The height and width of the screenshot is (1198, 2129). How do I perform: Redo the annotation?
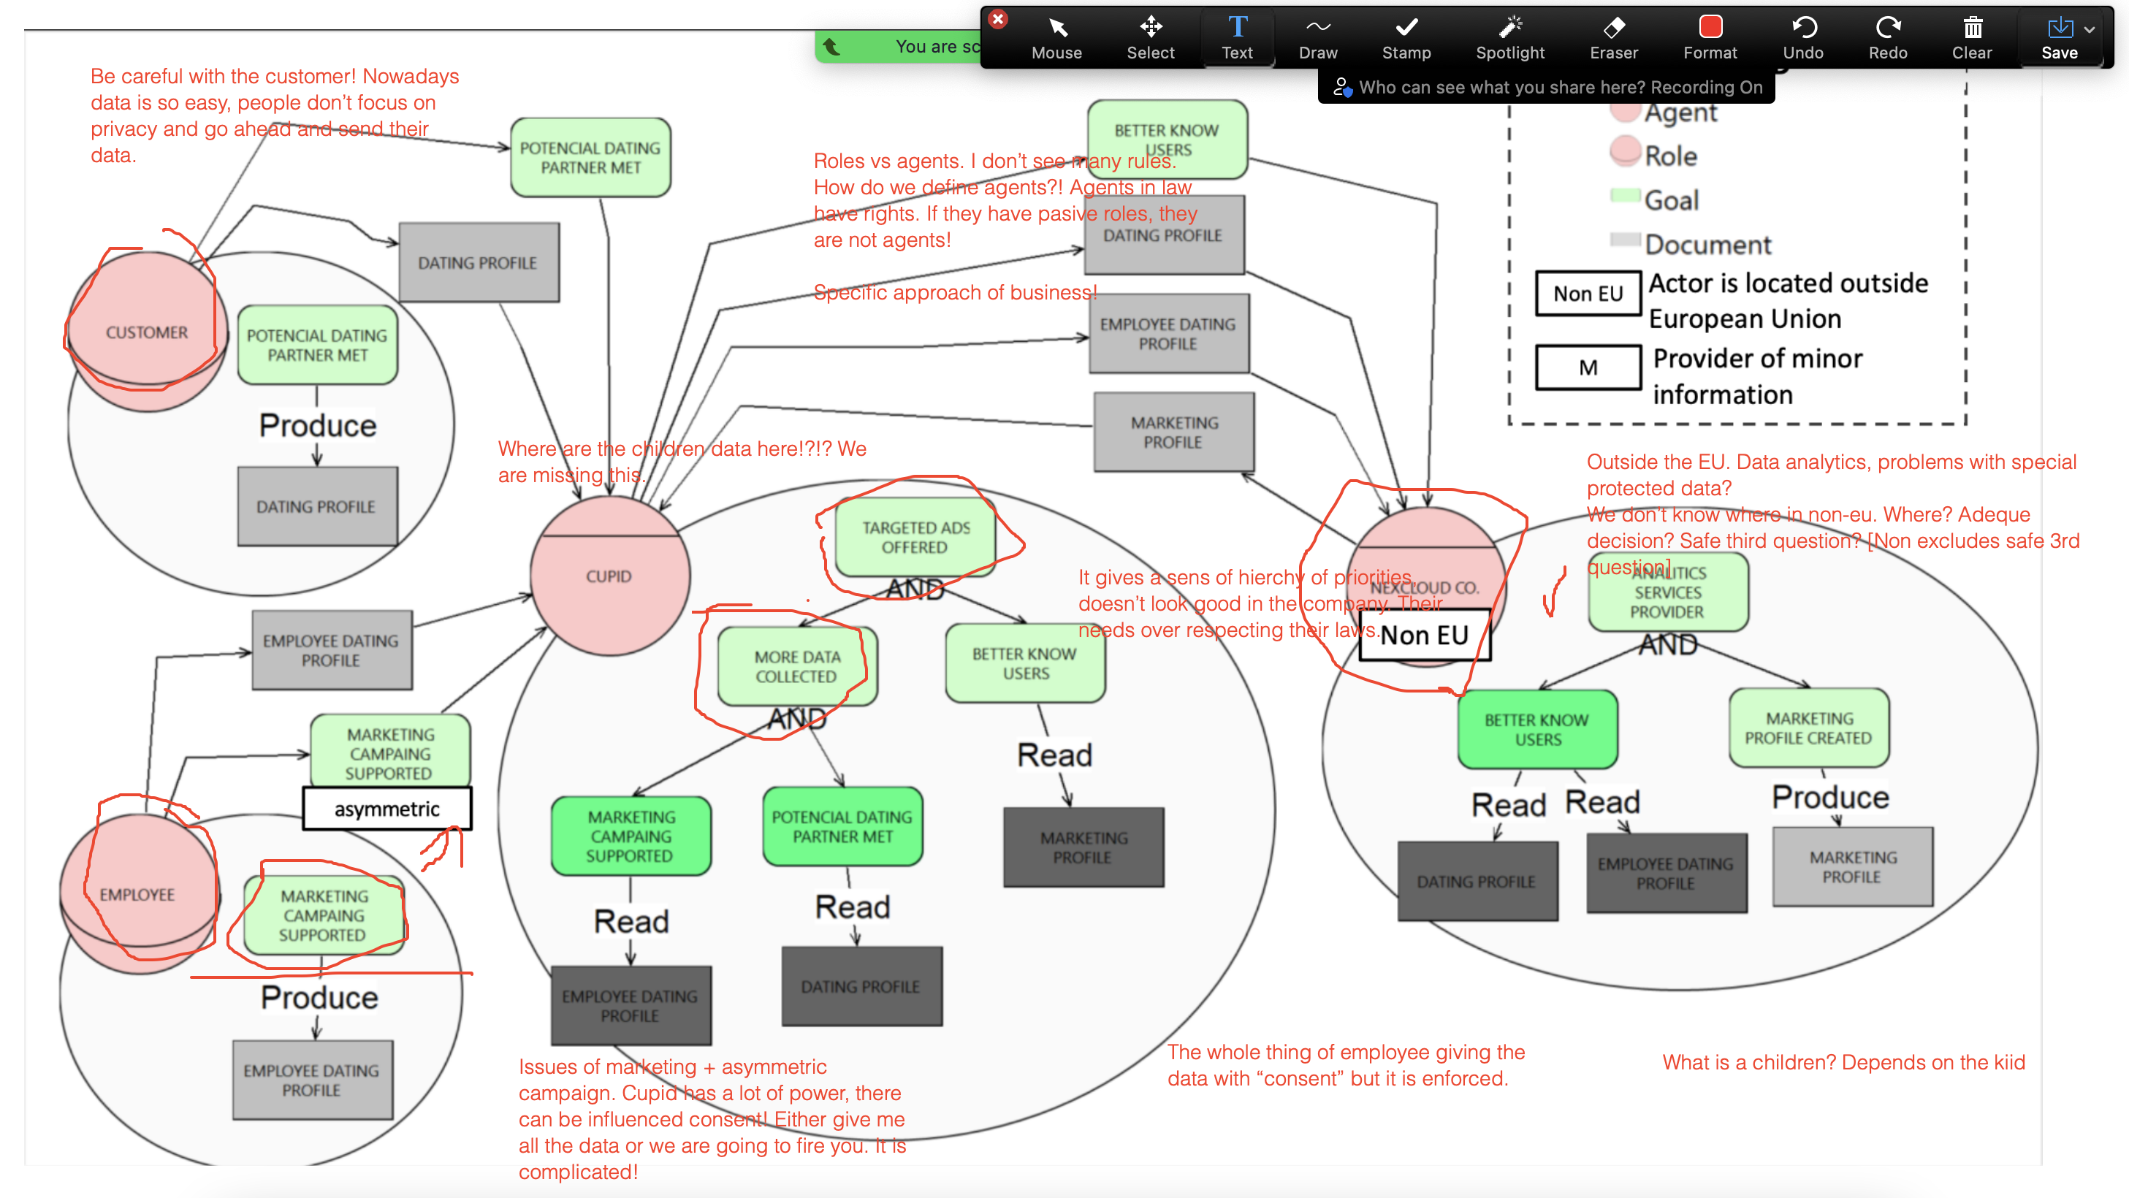point(1888,37)
